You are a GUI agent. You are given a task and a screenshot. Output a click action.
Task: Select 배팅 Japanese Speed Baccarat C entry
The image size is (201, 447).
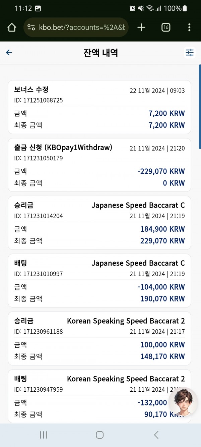point(99,281)
